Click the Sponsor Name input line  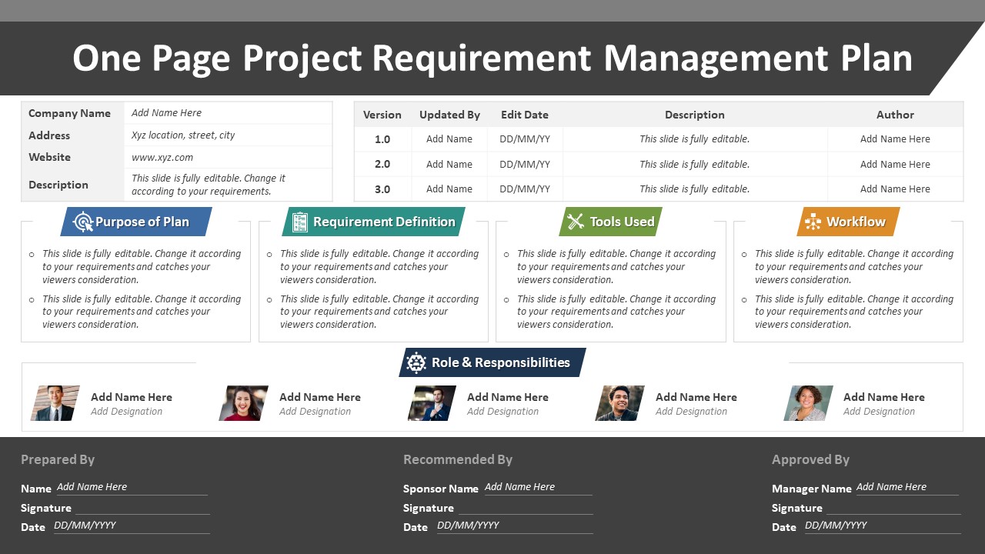tap(538, 487)
